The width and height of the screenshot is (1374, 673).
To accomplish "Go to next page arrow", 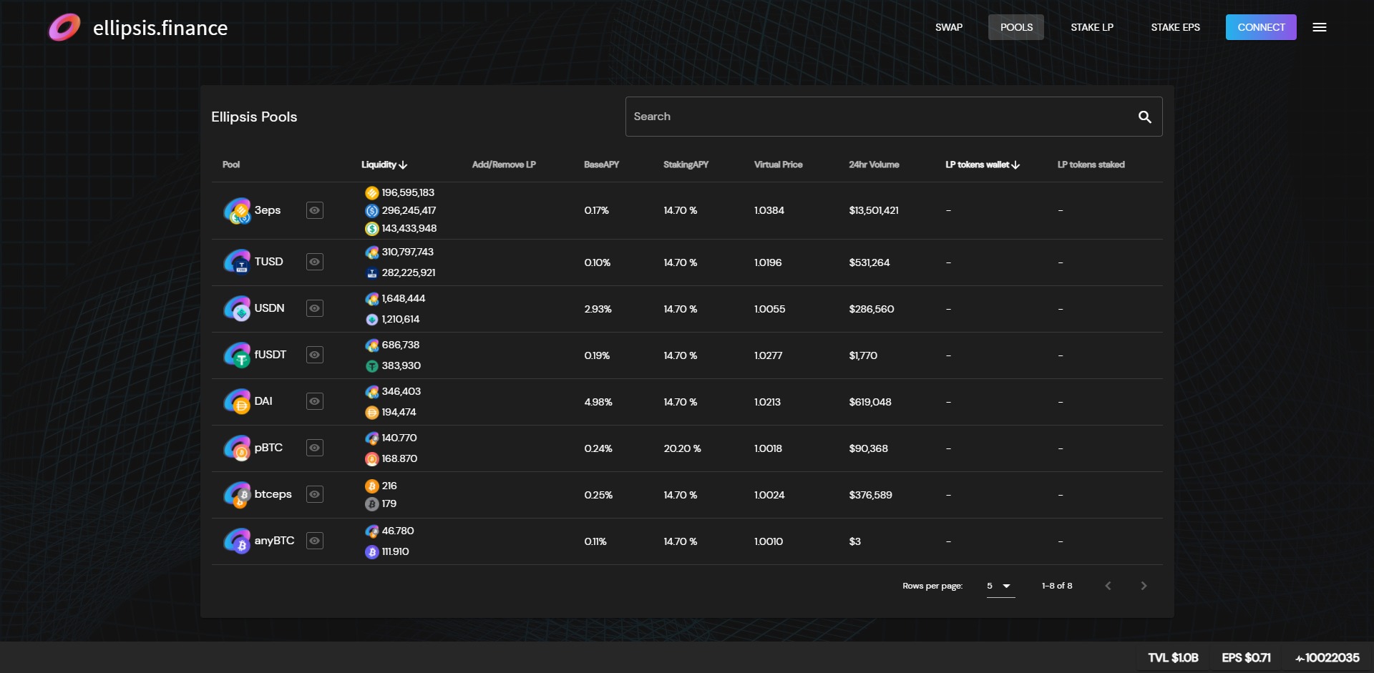I will click(1143, 586).
